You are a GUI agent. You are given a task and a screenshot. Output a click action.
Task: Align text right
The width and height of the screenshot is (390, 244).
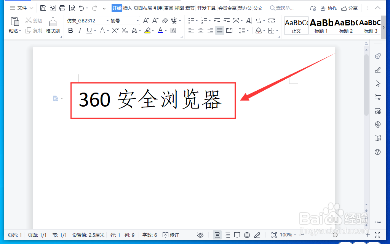(210, 30)
